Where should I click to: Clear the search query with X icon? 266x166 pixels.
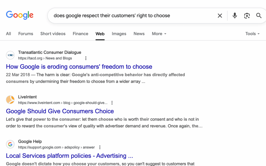[x=220, y=16]
